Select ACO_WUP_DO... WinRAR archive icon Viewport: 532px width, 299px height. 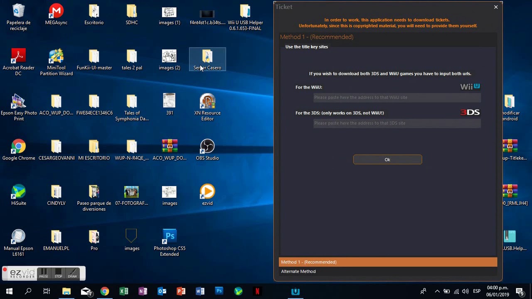tap(170, 150)
